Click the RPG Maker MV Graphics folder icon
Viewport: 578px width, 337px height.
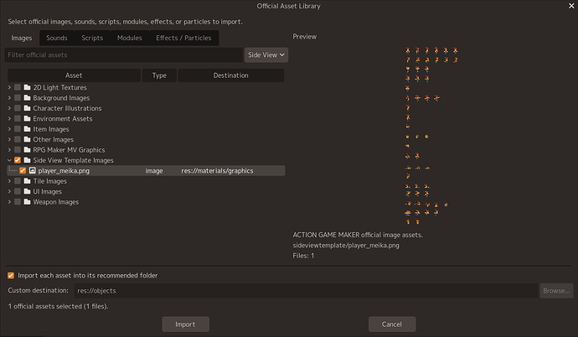point(28,150)
